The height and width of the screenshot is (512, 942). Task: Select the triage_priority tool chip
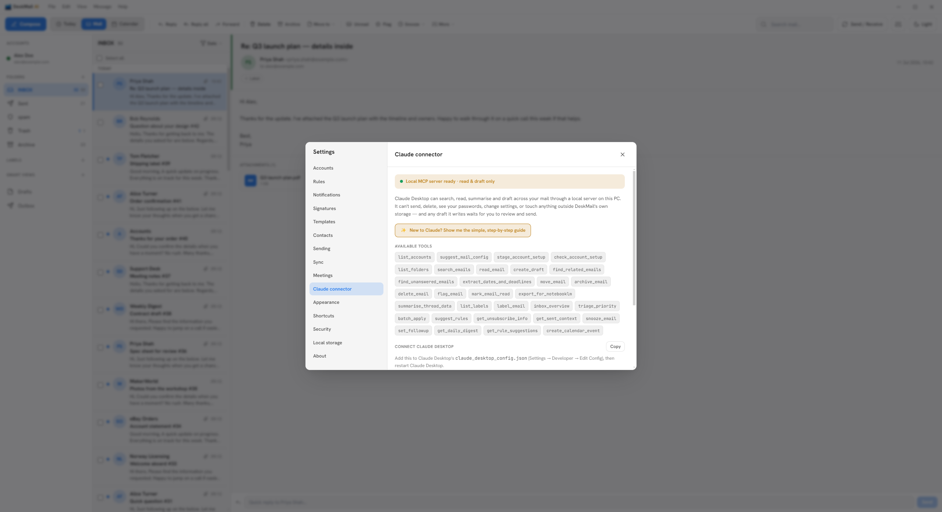[x=597, y=306]
